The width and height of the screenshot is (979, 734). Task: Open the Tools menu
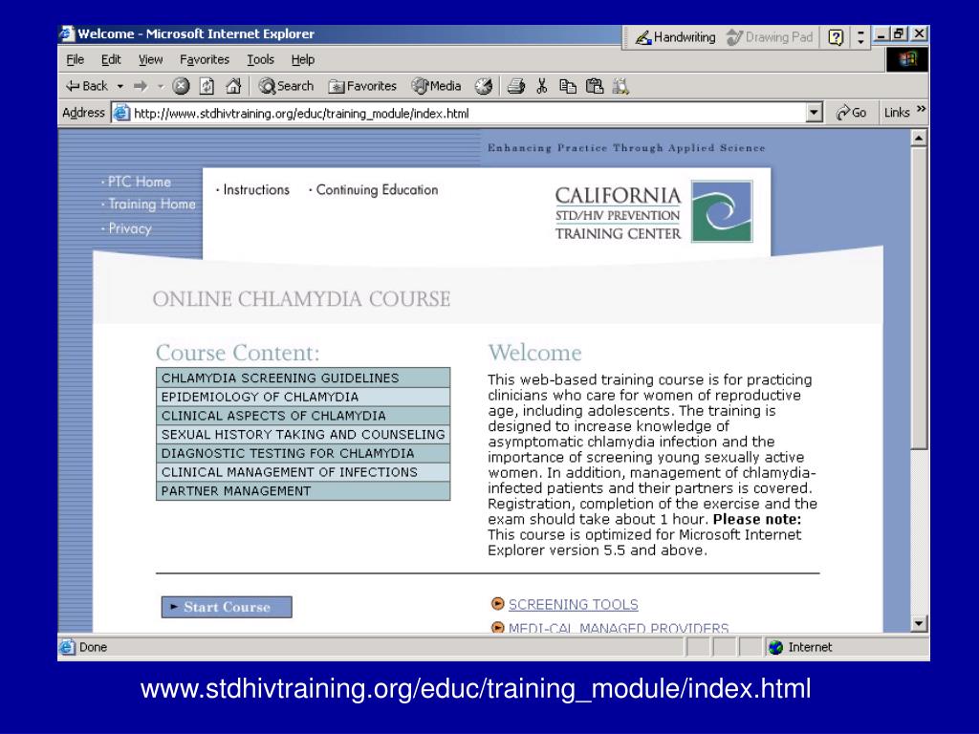(260, 60)
